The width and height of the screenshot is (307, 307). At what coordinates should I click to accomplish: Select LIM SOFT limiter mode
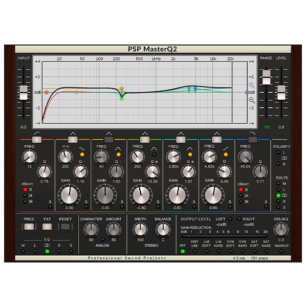206,251
